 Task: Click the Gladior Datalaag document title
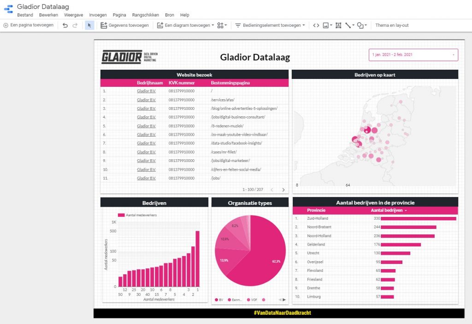pos(43,6)
